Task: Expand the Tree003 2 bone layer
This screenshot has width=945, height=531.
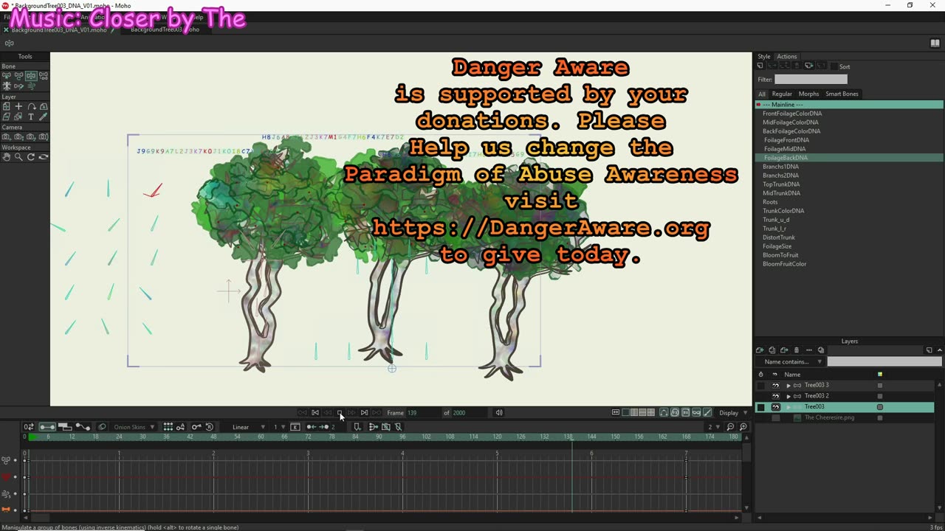Action: (788, 396)
